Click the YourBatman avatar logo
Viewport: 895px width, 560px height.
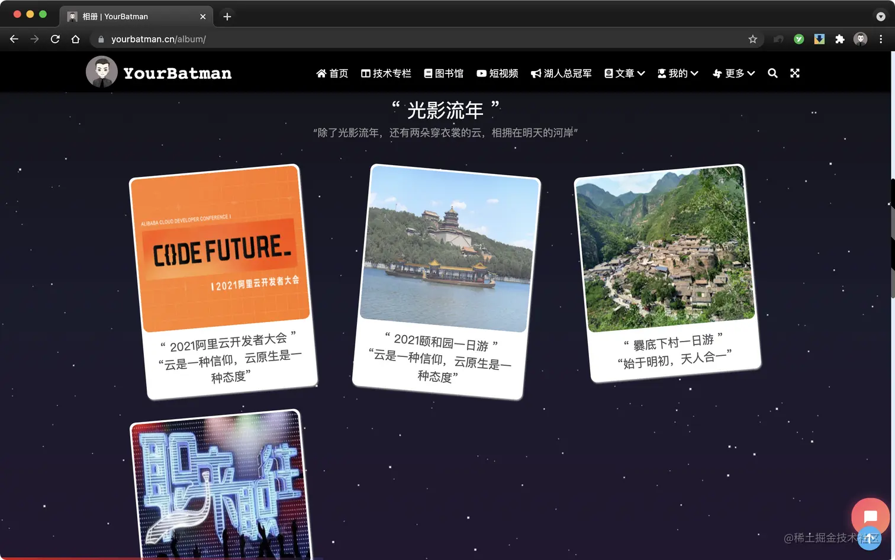click(x=102, y=72)
